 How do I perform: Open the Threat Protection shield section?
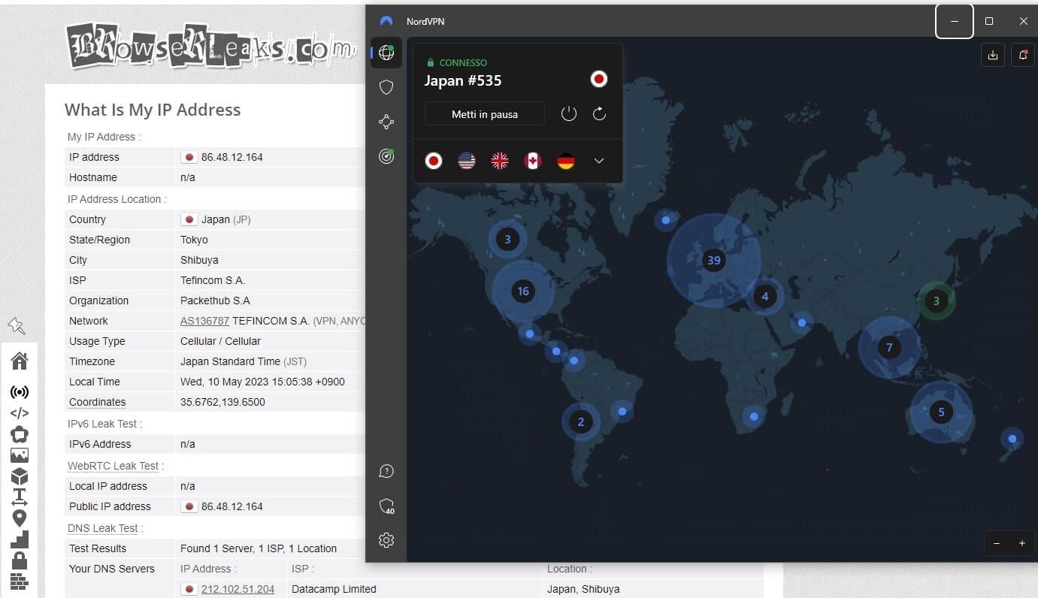click(x=386, y=87)
